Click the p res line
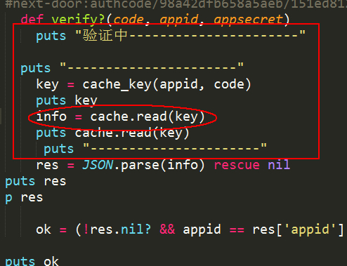 24,198
